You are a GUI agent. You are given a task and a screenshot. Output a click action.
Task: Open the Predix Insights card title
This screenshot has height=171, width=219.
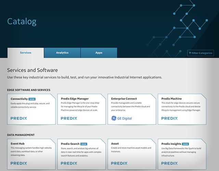171,144
